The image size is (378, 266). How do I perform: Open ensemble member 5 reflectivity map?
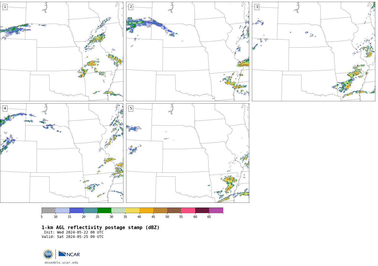(188, 153)
